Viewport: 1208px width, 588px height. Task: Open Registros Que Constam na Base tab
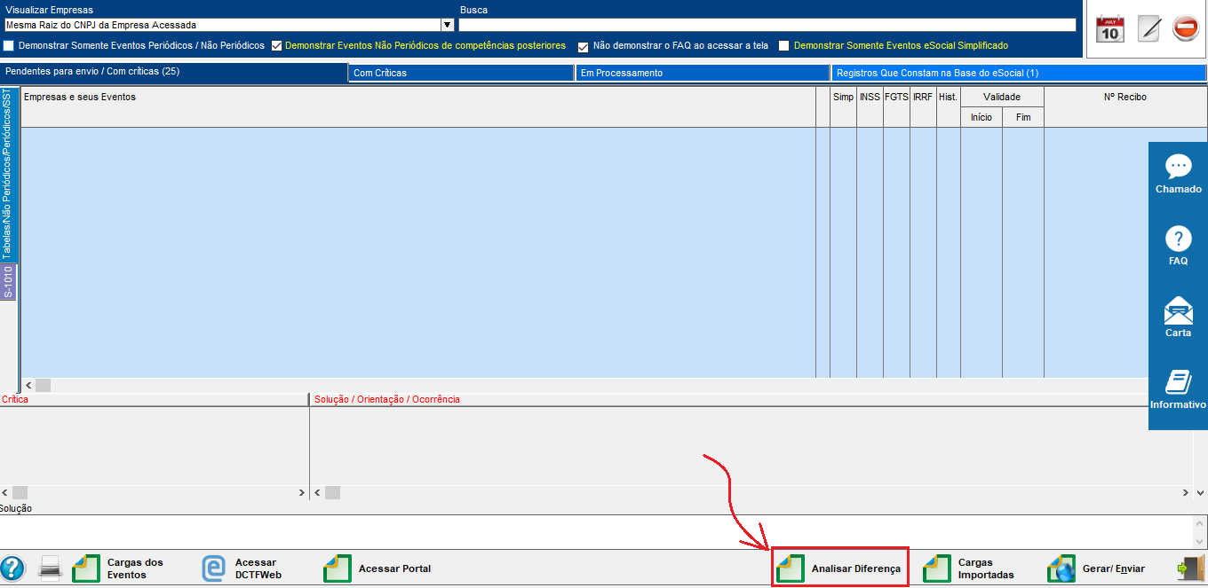pos(1018,73)
